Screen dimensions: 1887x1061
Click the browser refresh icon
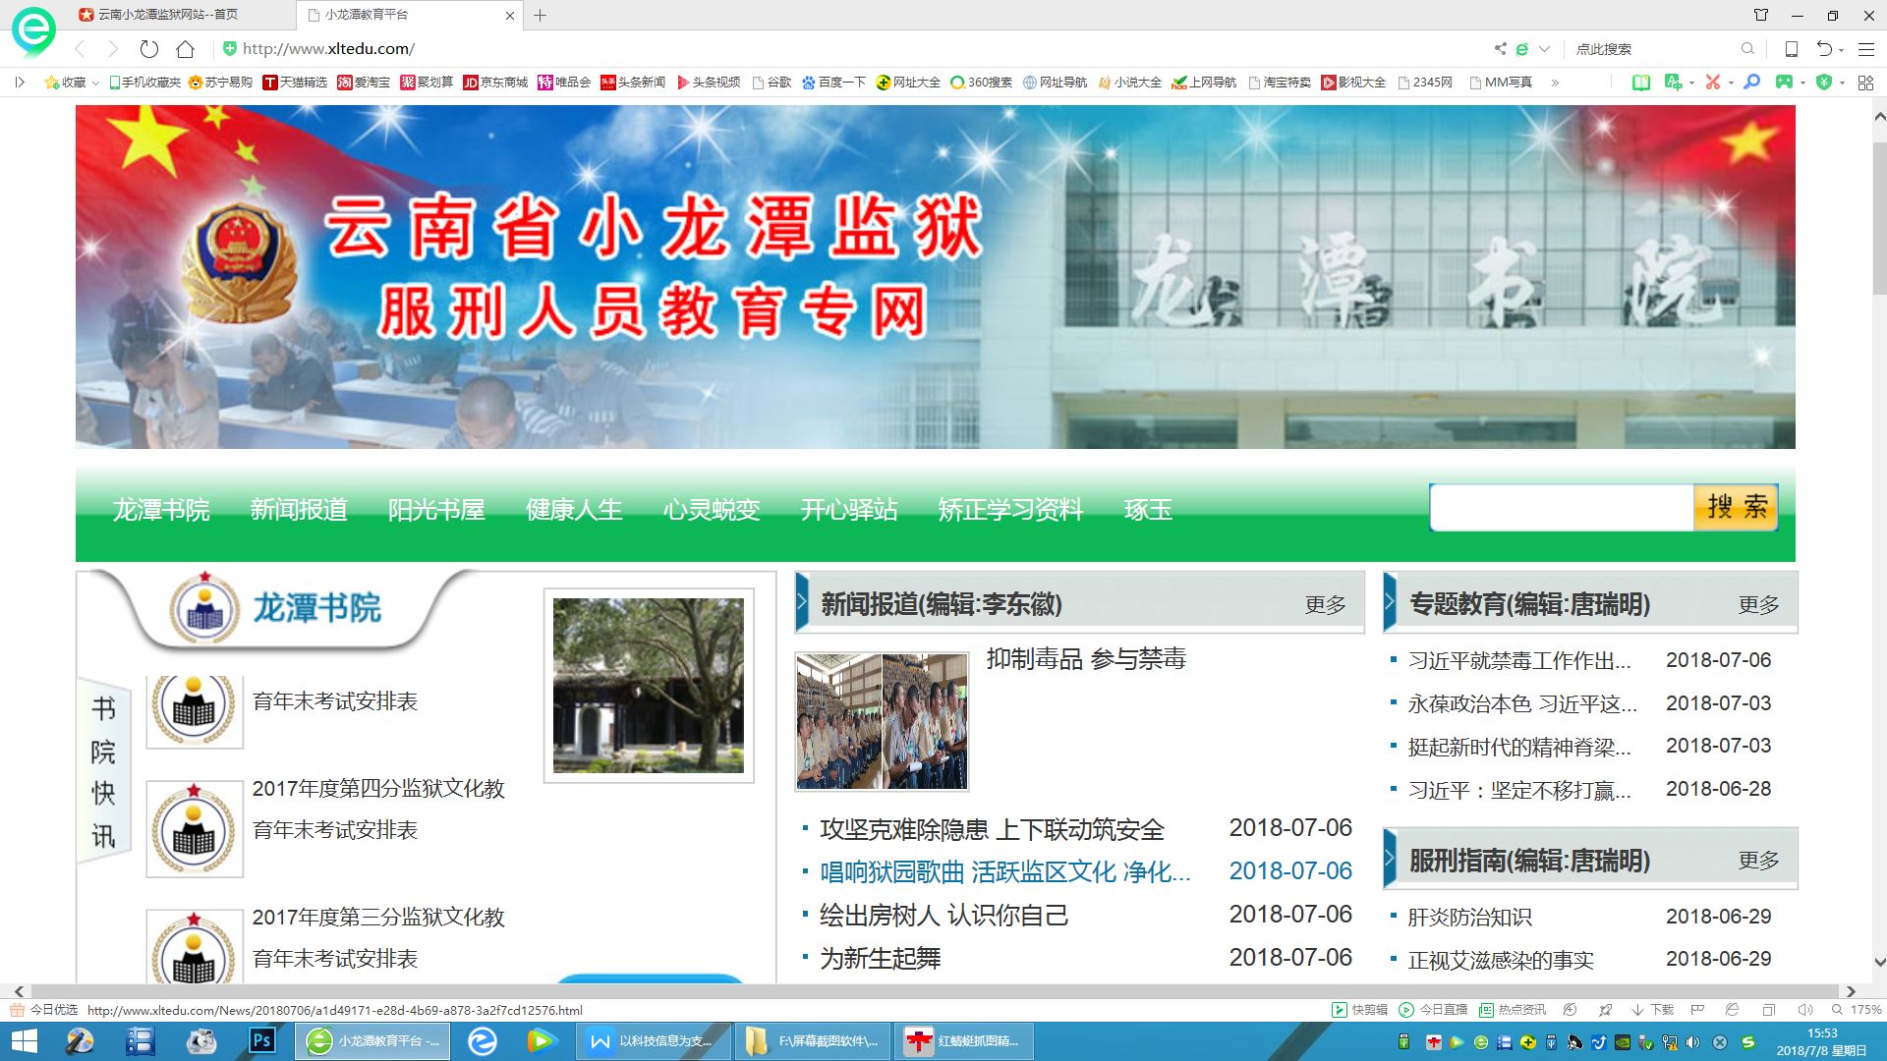[x=149, y=49]
